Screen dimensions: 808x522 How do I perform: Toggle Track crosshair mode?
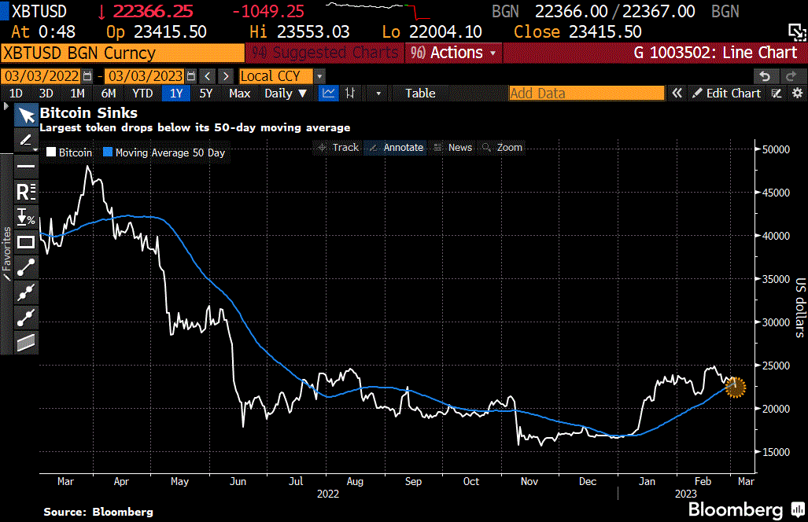338,147
